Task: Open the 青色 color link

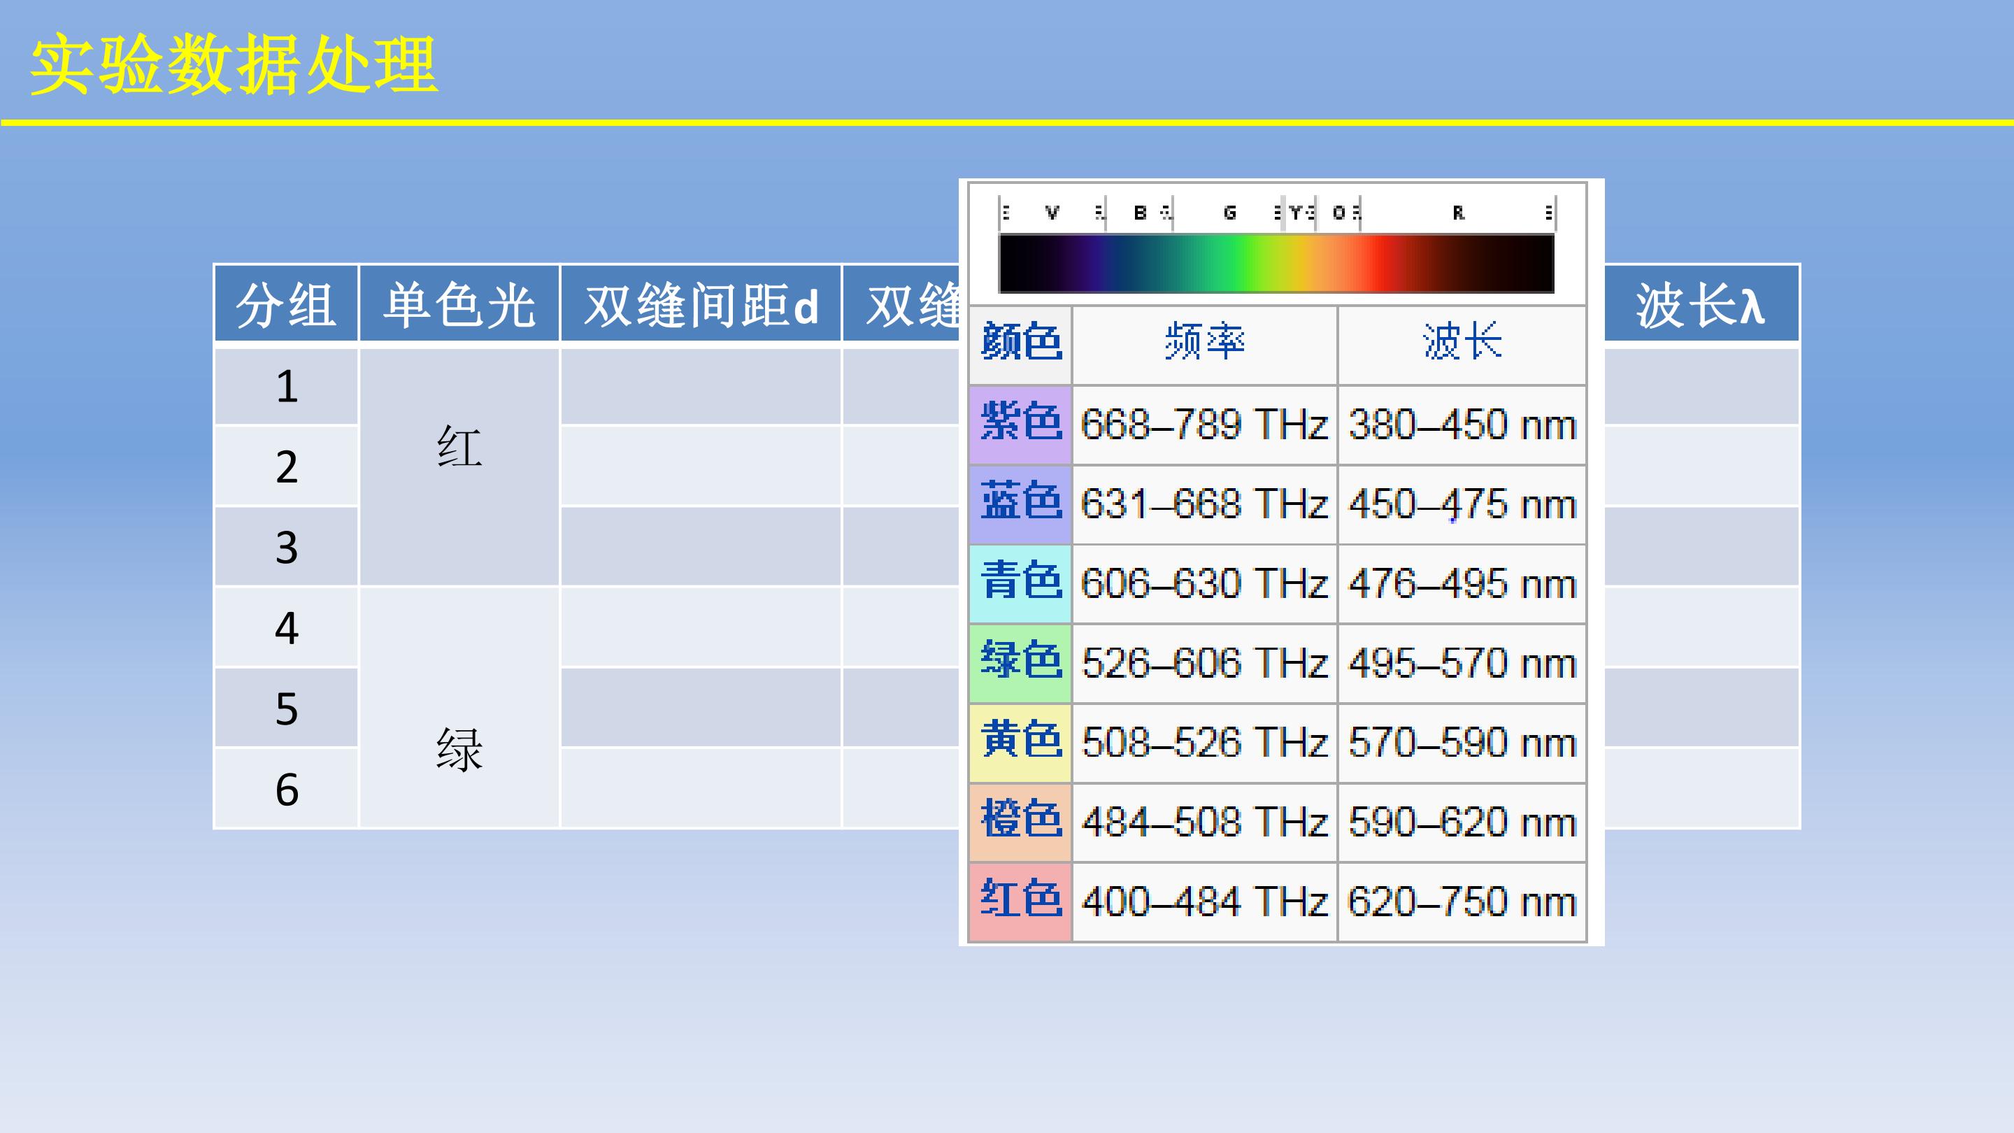Action: [x=1021, y=581]
